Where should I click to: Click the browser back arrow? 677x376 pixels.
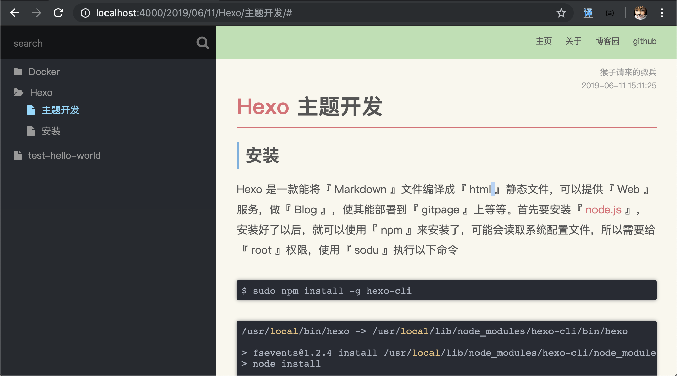[x=15, y=13]
